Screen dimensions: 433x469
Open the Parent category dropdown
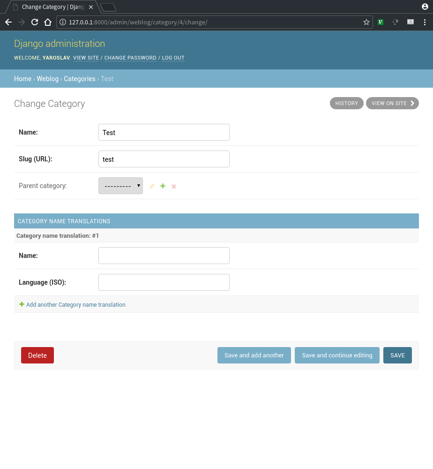click(120, 186)
